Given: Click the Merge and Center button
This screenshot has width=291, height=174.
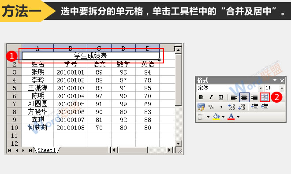Looking at the screenshot, I should [x=265, y=97].
